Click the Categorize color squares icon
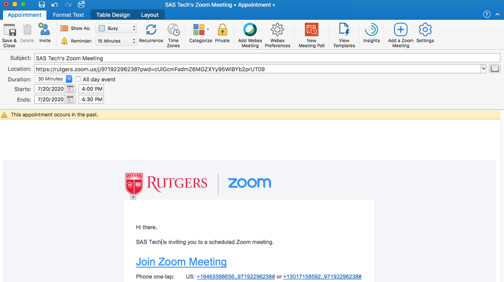The width and height of the screenshot is (504, 282). coord(199,29)
